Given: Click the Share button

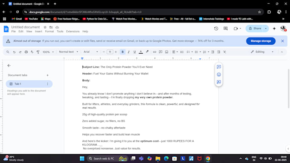Looking at the screenshot, I should coord(255,29).
